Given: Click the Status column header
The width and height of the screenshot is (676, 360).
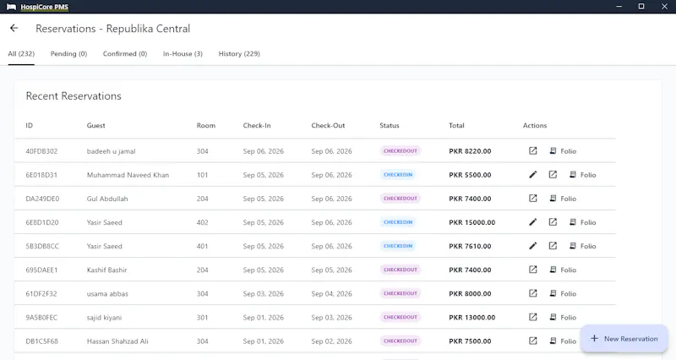Looking at the screenshot, I should [390, 125].
